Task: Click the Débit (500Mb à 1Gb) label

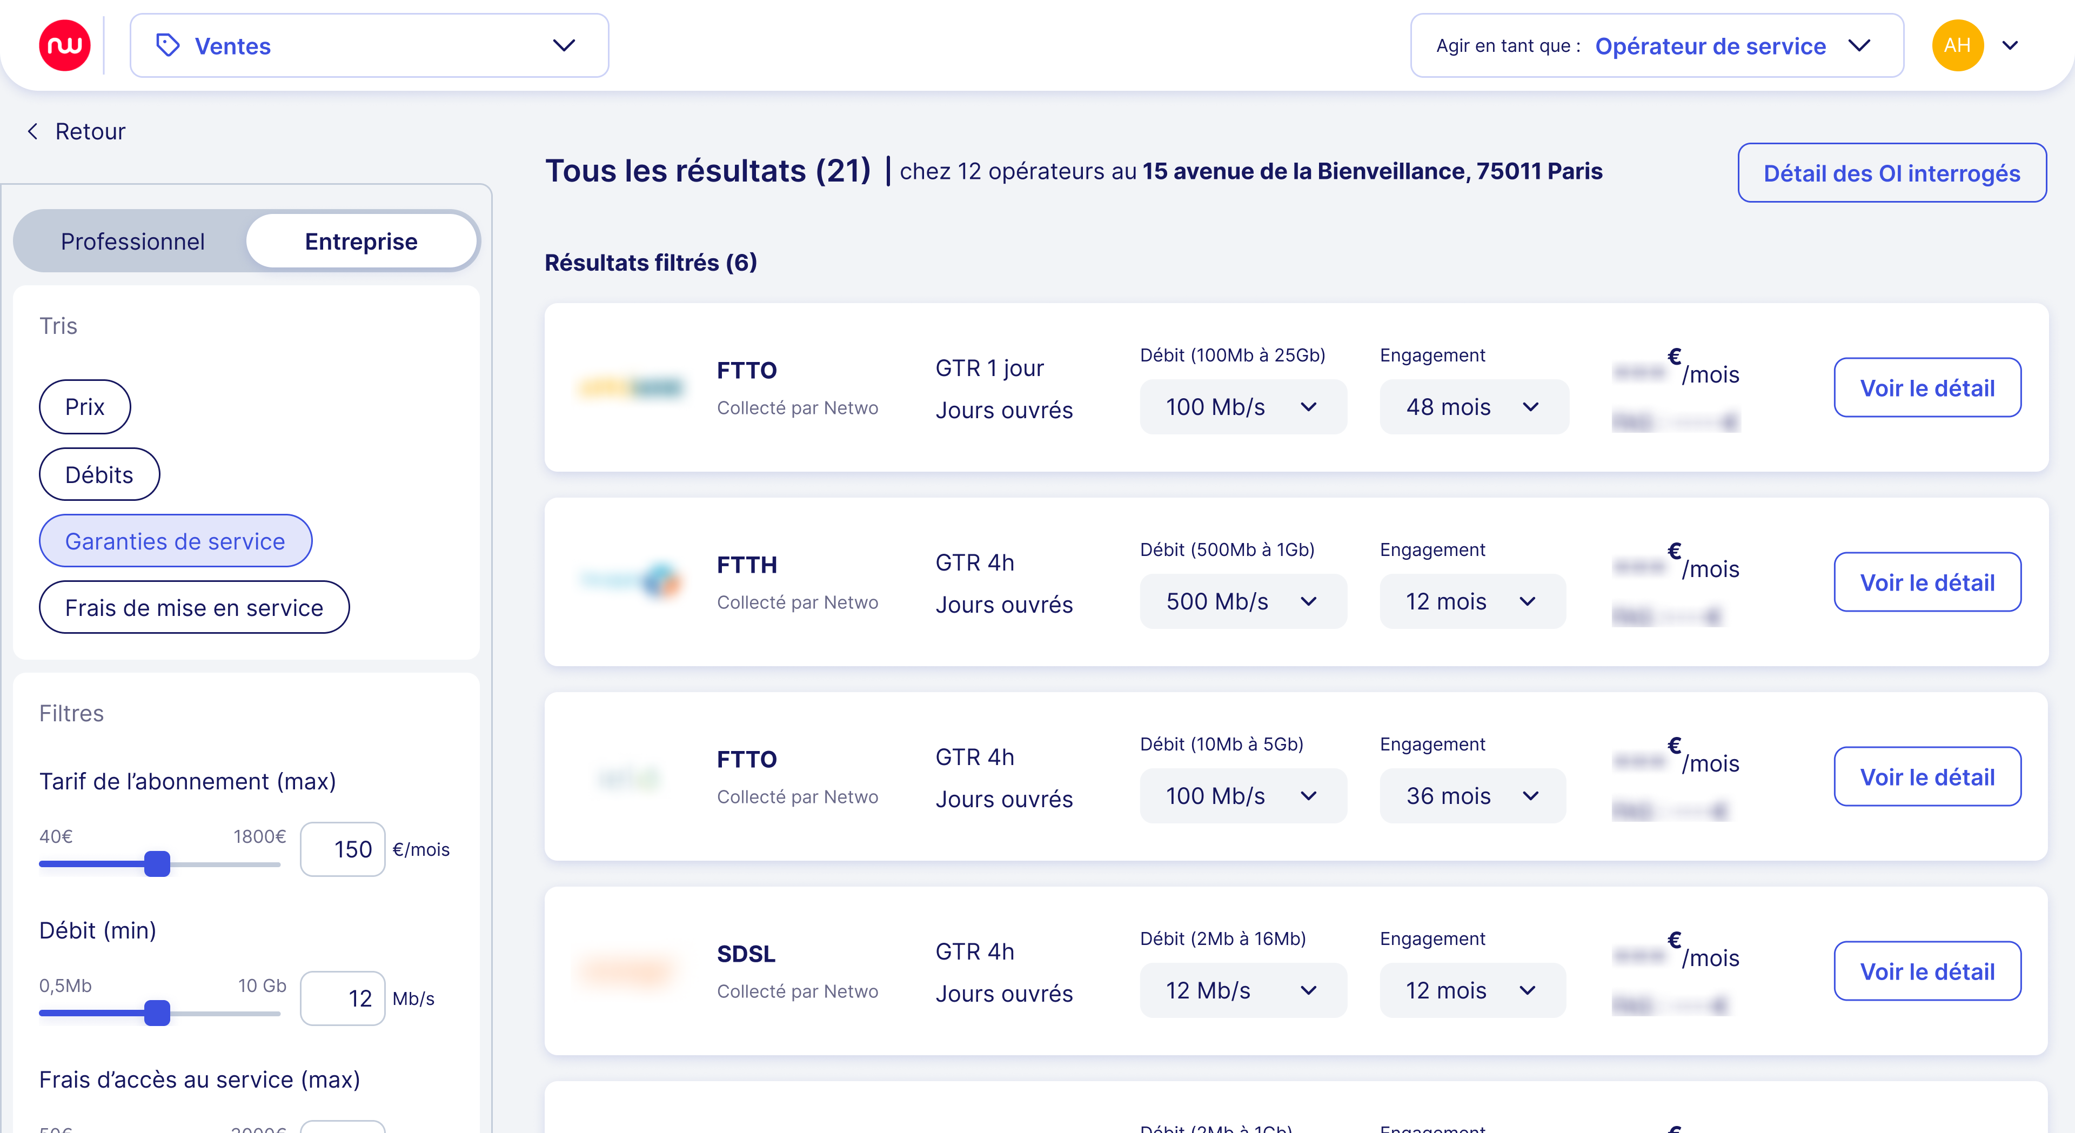Action: pyautogui.click(x=1227, y=550)
